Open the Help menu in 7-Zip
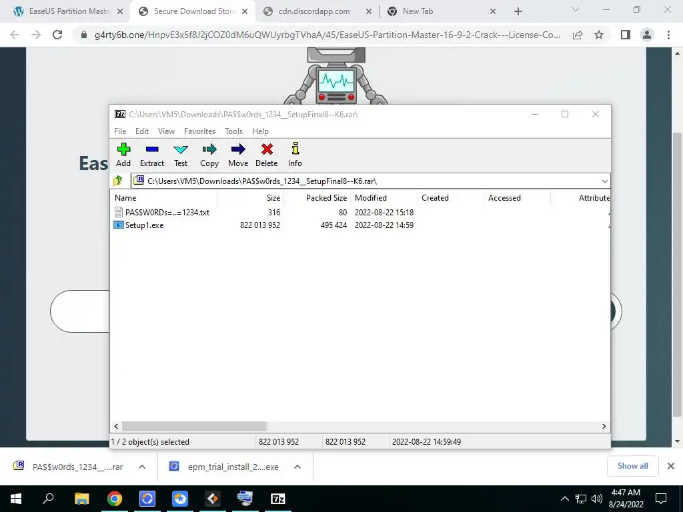This screenshot has height=512, width=683. pos(260,131)
